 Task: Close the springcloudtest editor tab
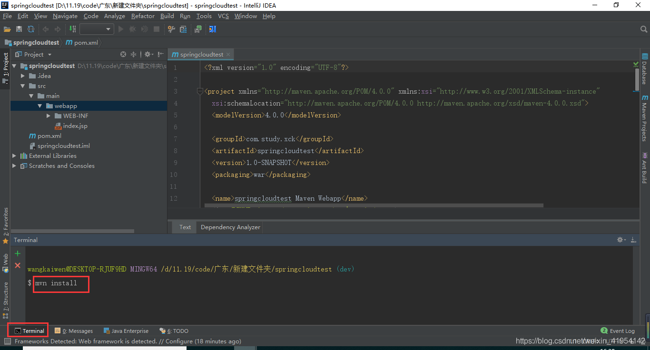(228, 55)
